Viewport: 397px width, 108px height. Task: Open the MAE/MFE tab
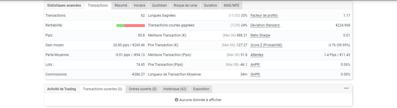click(x=232, y=5)
